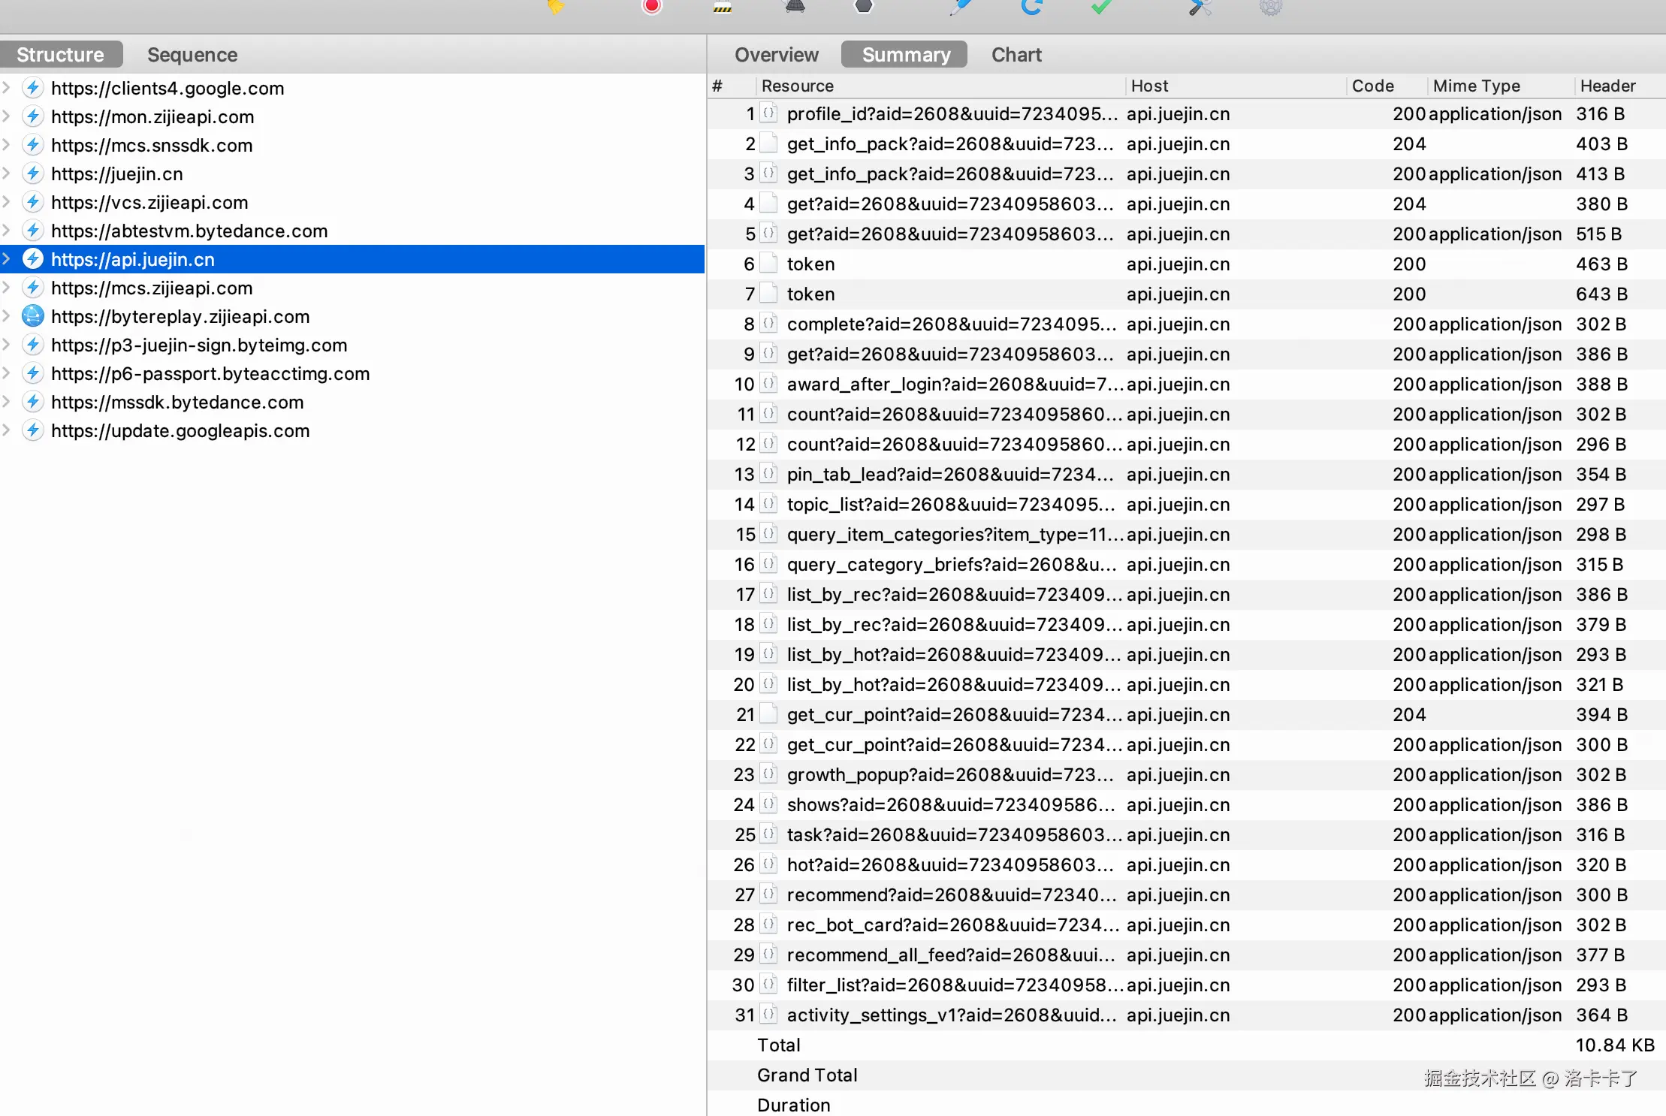
Task: Select the query_item_categories resource row
Action: (x=1187, y=534)
